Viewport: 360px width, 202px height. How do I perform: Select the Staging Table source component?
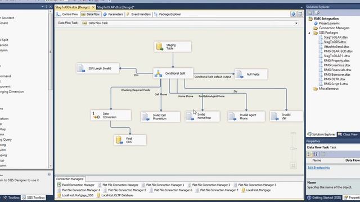pyautogui.click(x=173, y=47)
